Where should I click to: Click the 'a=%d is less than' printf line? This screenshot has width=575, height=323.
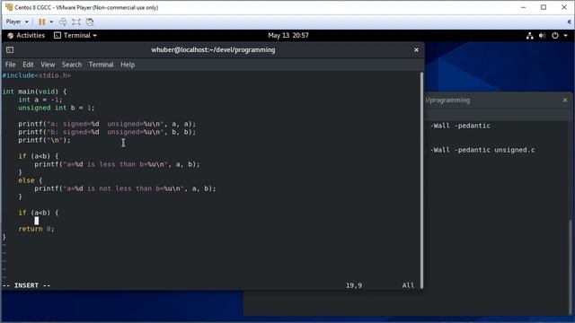tap(117, 164)
